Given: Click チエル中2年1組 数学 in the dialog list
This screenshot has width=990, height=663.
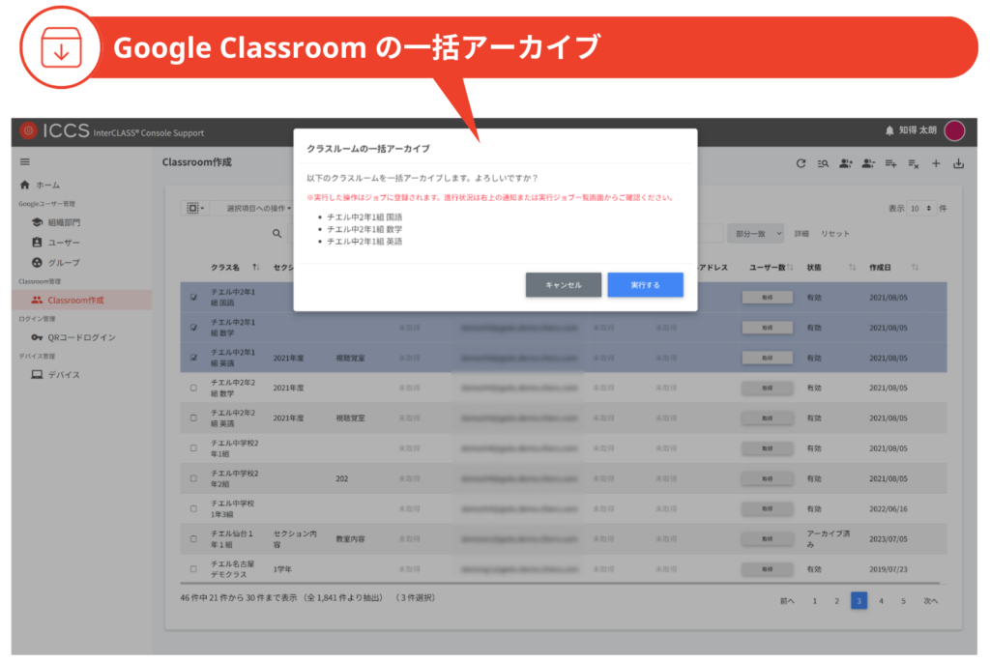Looking at the screenshot, I should click(x=364, y=229).
